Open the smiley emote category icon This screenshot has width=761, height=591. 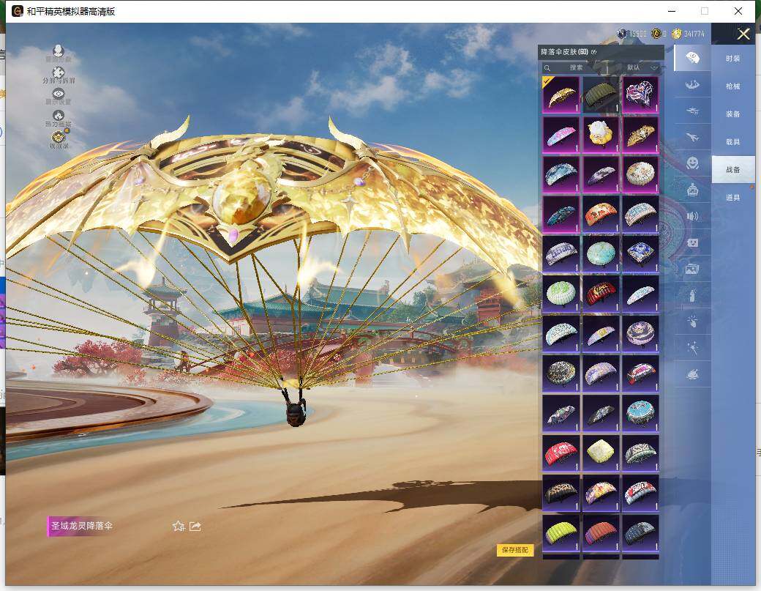coord(691,163)
